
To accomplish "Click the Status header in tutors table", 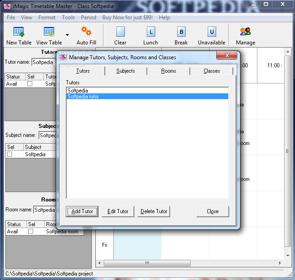I will (x=15, y=77).
